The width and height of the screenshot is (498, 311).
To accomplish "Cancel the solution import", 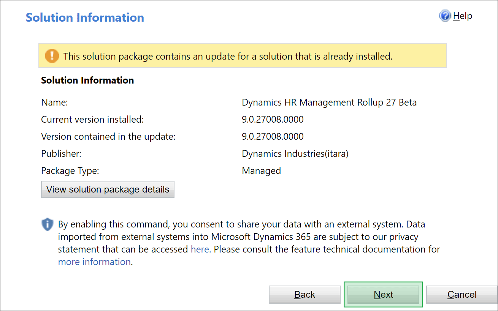I will [462, 295].
